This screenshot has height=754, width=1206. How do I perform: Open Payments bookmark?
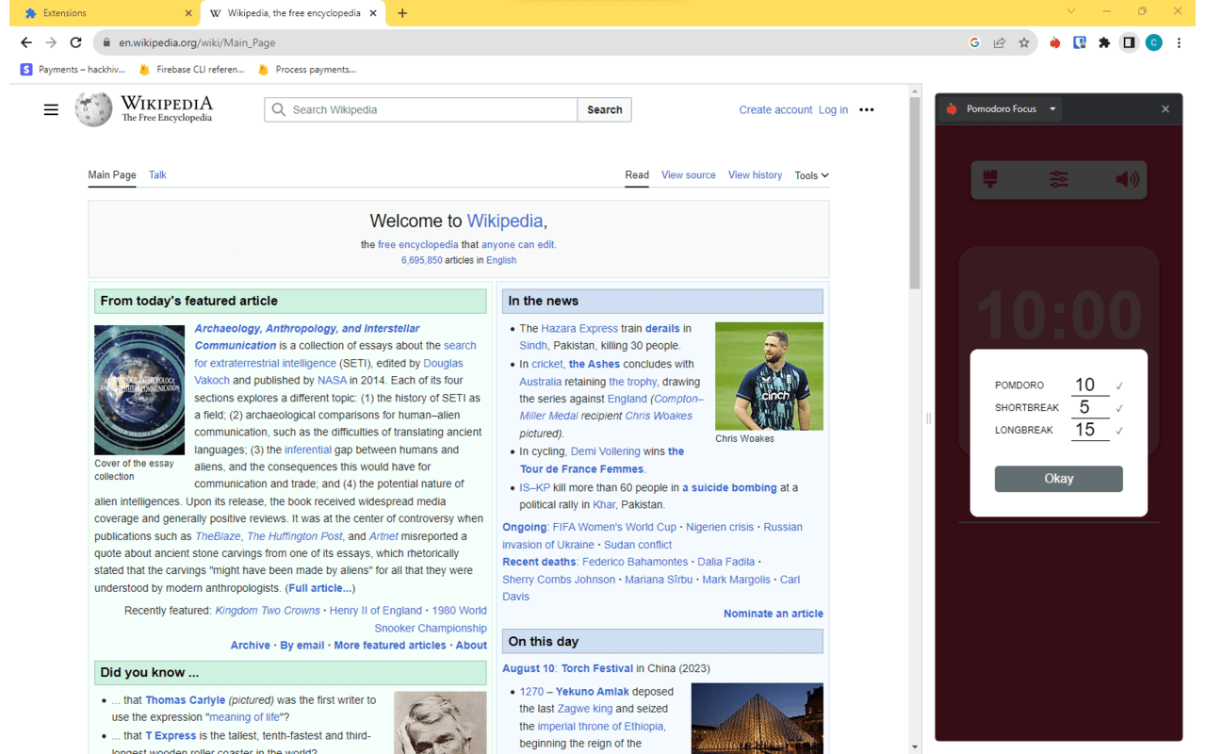point(73,69)
